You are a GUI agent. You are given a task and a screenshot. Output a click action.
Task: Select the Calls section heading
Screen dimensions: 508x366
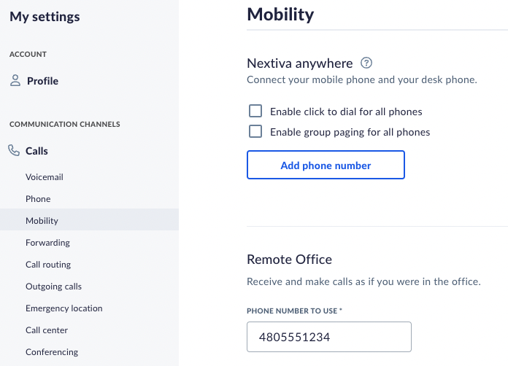coord(36,151)
